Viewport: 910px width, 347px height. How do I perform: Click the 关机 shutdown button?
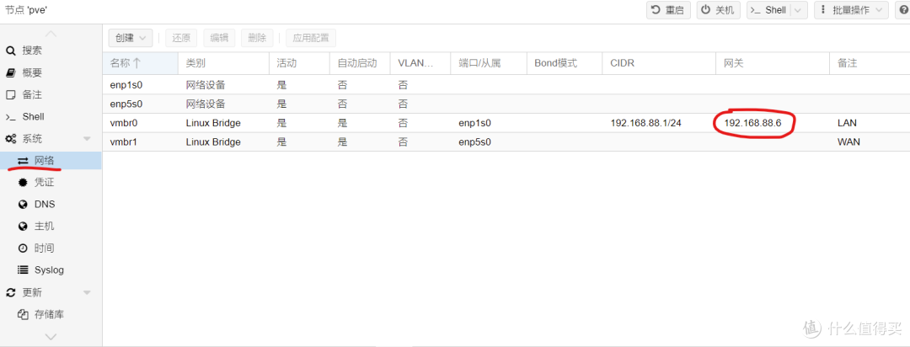click(x=719, y=10)
